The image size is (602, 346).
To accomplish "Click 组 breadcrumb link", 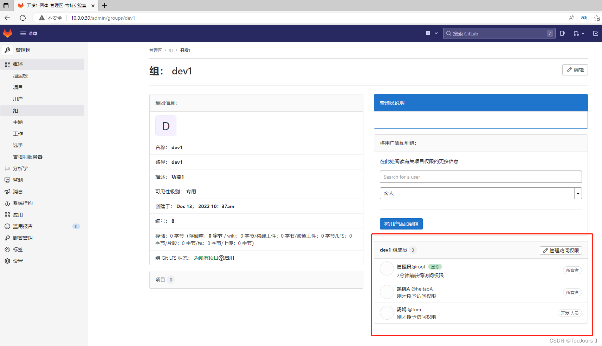I will pyautogui.click(x=171, y=50).
